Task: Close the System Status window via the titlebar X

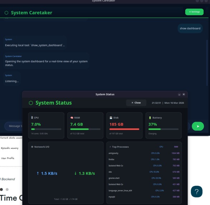Action: click(183, 94)
